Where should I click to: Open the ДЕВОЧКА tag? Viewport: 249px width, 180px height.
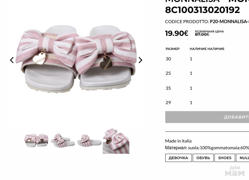click(178, 158)
